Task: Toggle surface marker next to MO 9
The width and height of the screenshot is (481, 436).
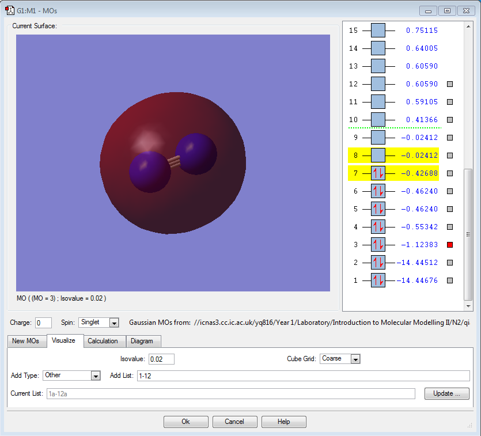Action: tap(450, 138)
